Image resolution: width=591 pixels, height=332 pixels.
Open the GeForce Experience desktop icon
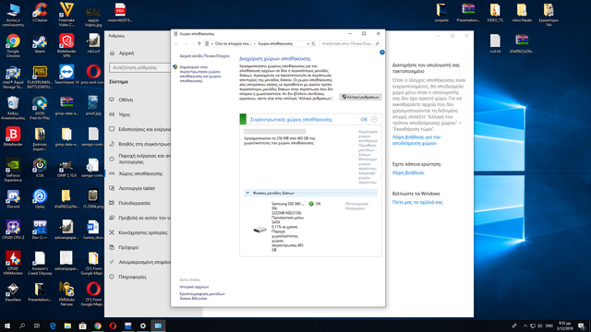[x=13, y=170]
